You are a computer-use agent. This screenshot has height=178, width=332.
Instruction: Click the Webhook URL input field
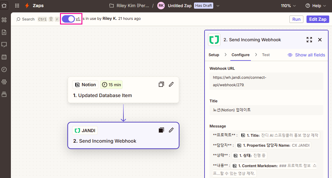tap(266, 81)
